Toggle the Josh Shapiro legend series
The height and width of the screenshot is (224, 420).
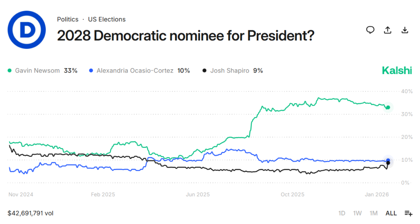(x=230, y=70)
